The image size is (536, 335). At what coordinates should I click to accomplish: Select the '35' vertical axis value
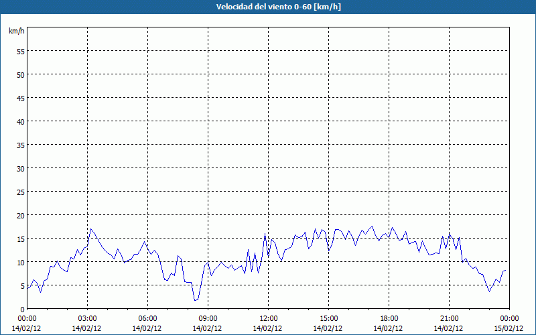coord(21,145)
